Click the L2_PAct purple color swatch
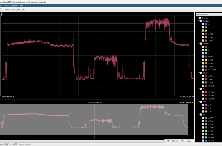This screenshot has height=146, width=222. pos(206,79)
